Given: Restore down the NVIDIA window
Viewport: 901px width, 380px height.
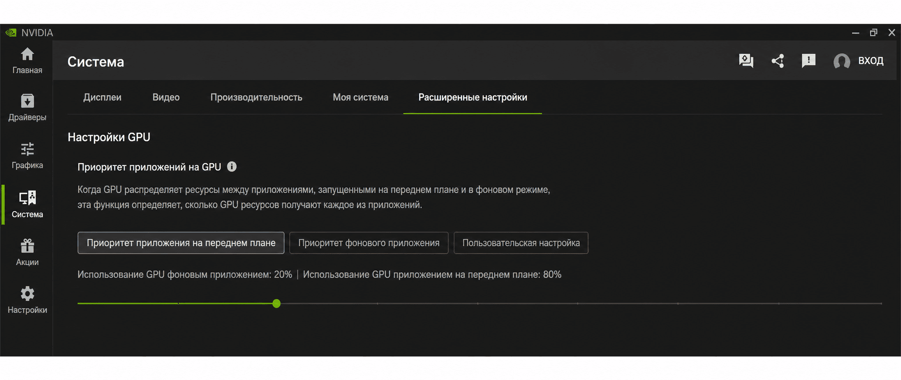Looking at the screenshot, I should pos(874,33).
